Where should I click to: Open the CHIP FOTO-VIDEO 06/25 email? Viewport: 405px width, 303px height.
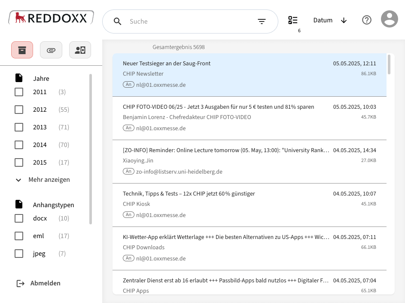click(x=249, y=119)
